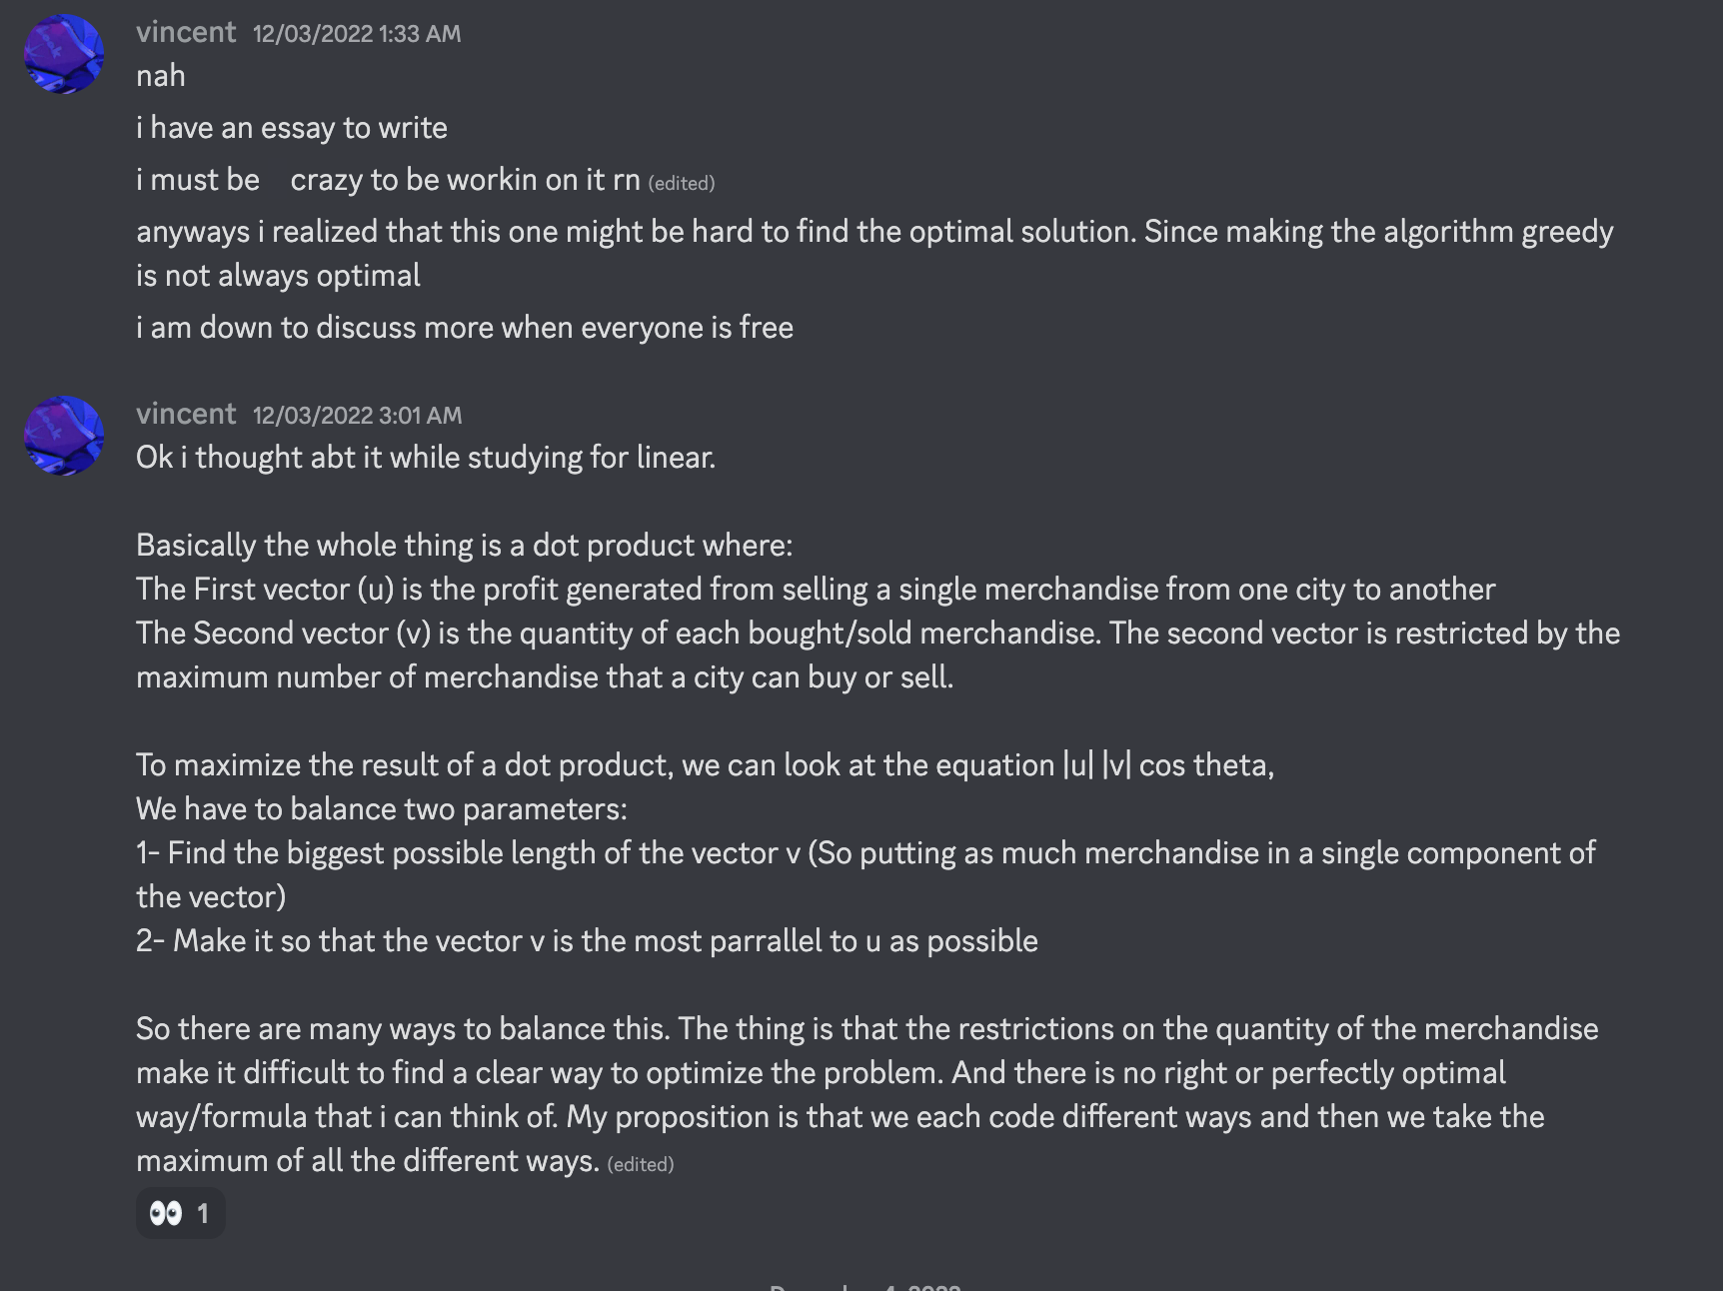Select the 'i have an essay to write' message
Screen dimensions: 1723x1291
tap(292, 128)
